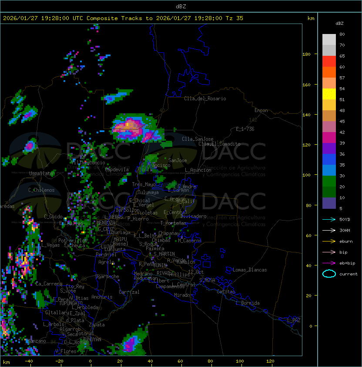Click the white 30HM arrow in the legend
Image resolution: width=362 pixels, height=367 pixels.
(x=329, y=231)
